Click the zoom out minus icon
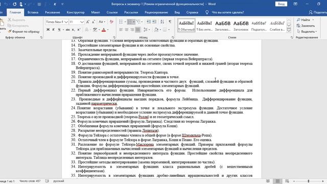This screenshot has width=327, height=184. point(294,181)
